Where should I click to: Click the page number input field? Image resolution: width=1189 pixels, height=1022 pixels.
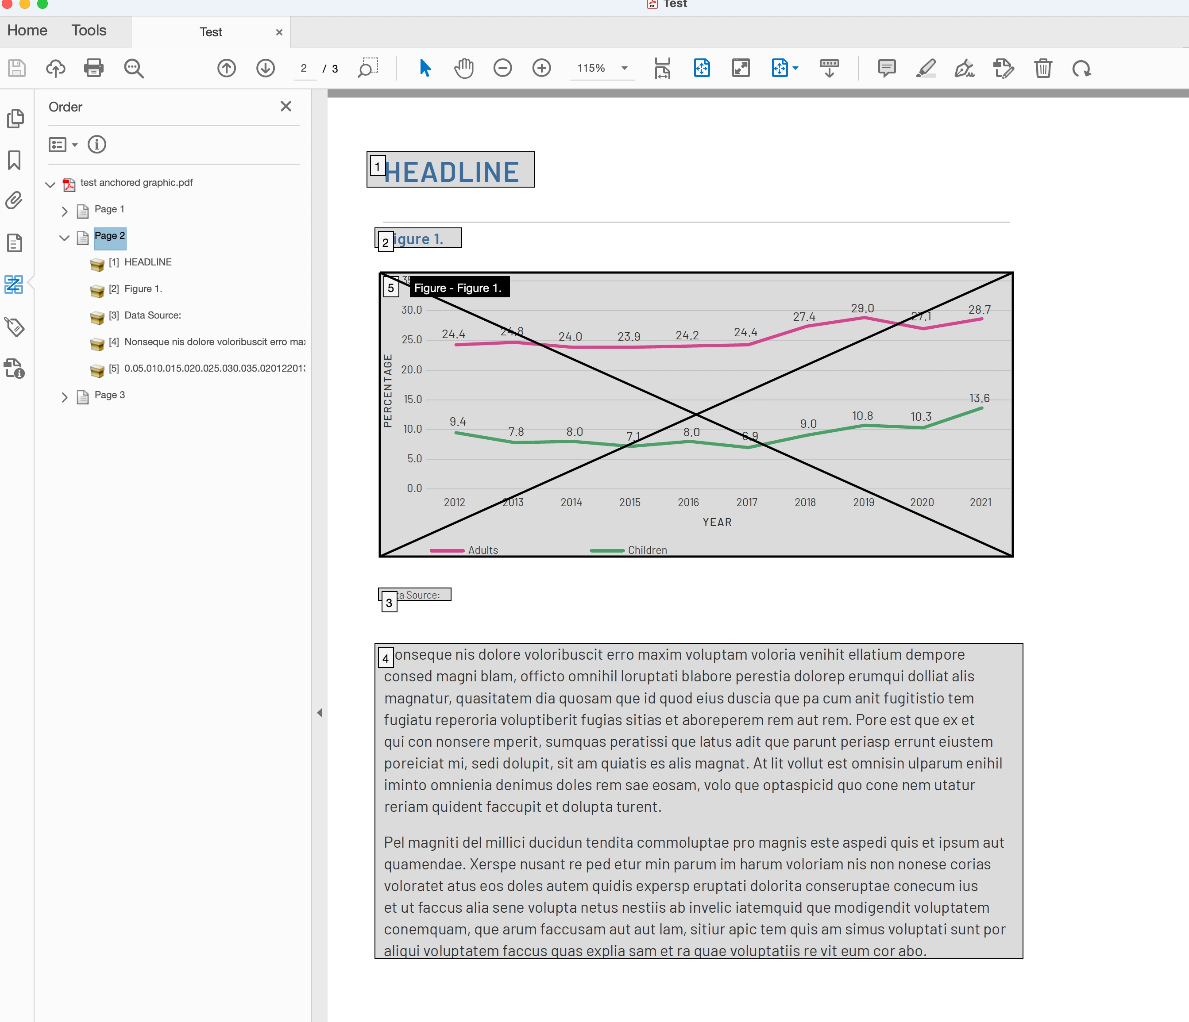tap(304, 68)
